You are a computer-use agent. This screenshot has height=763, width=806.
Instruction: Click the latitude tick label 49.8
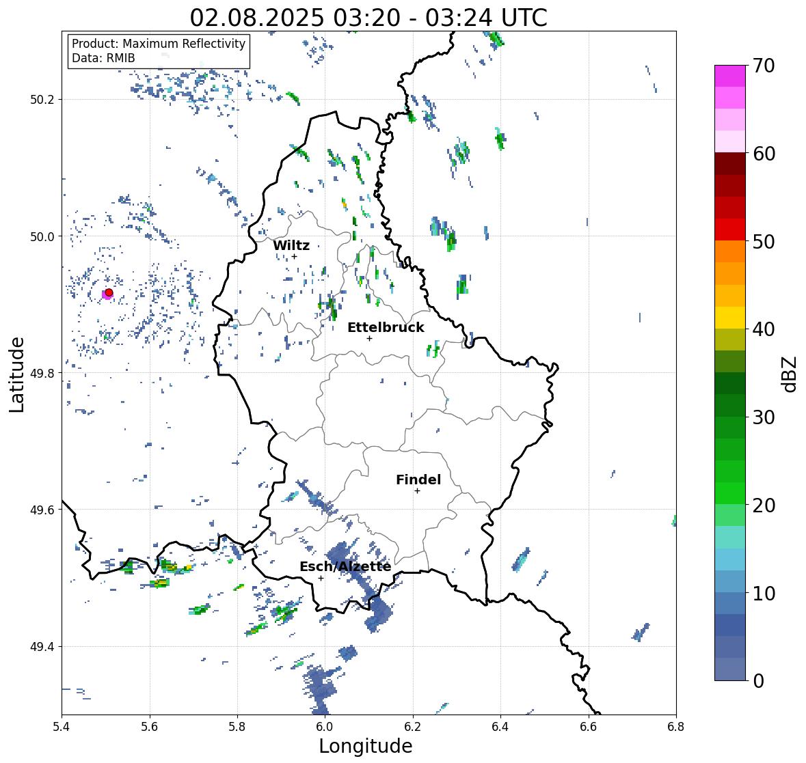click(x=42, y=373)
